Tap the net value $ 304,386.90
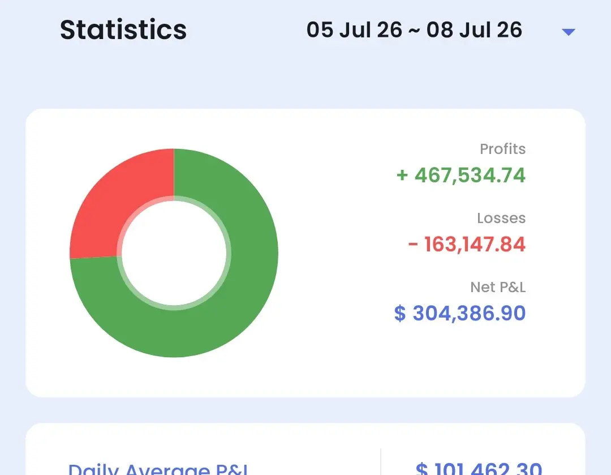Viewport: 611px width, 475px height. click(x=460, y=313)
